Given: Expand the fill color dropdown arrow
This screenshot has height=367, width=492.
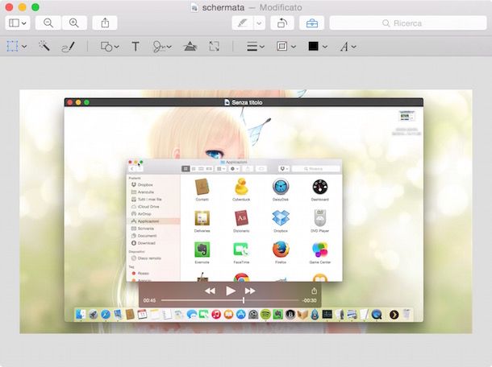Looking at the screenshot, I should click(x=325, y=47).
